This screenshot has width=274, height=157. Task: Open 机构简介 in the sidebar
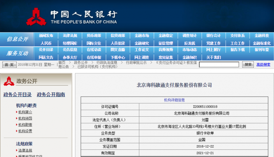click(25, 112)
